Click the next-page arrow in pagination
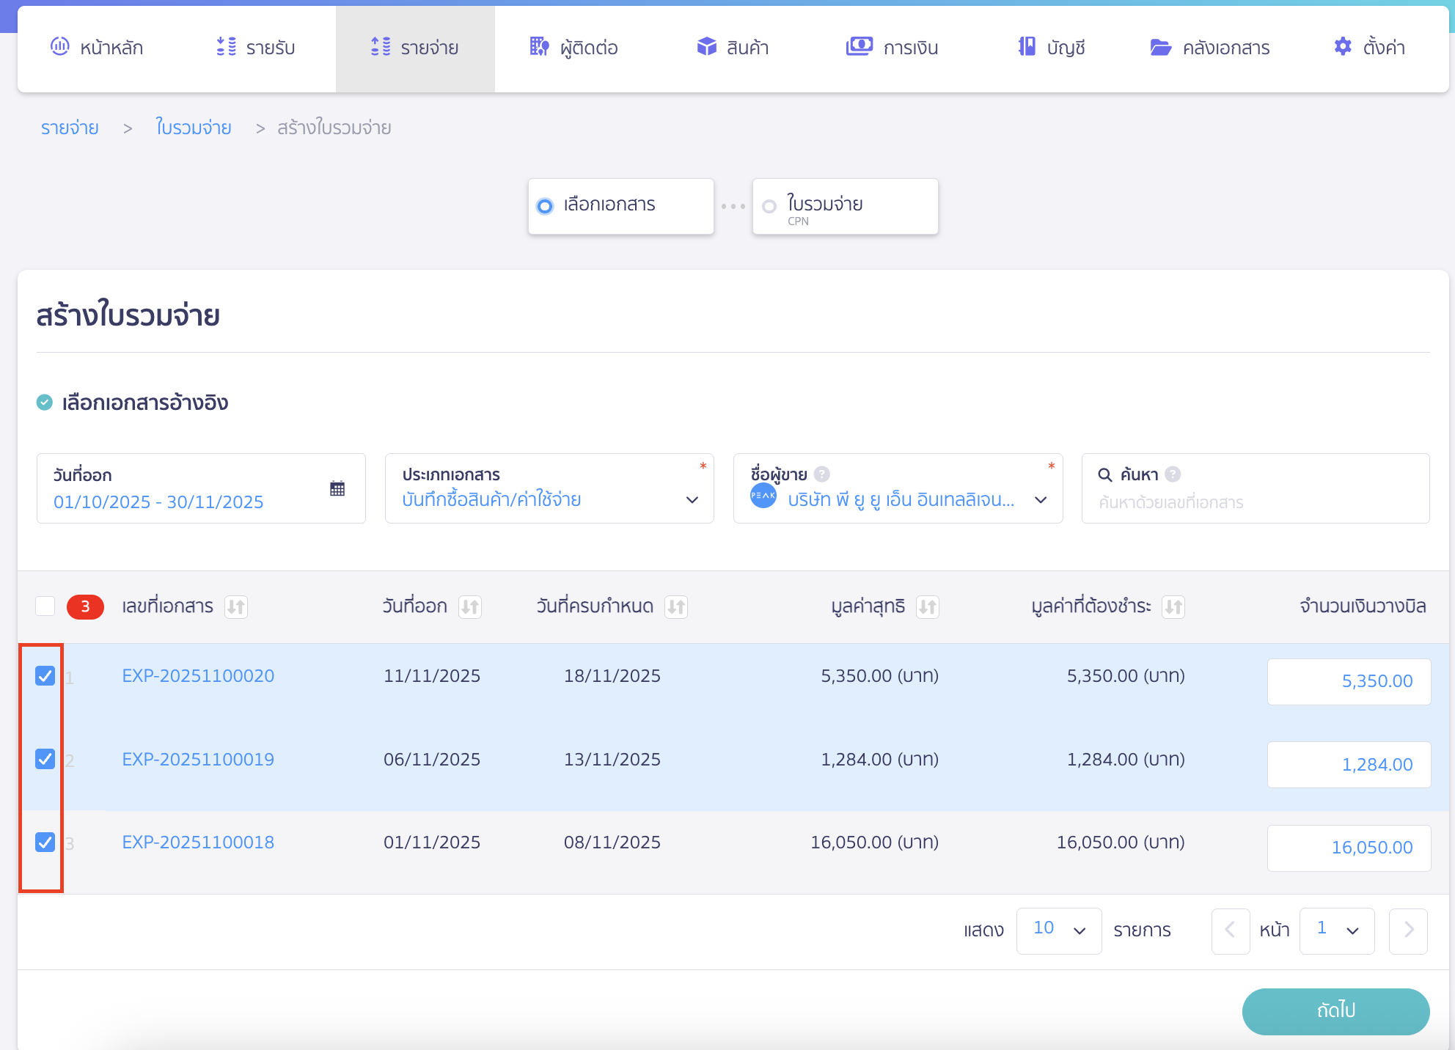The image size is (1455, 1050). pyautogui.click(x=1408, y=930)
